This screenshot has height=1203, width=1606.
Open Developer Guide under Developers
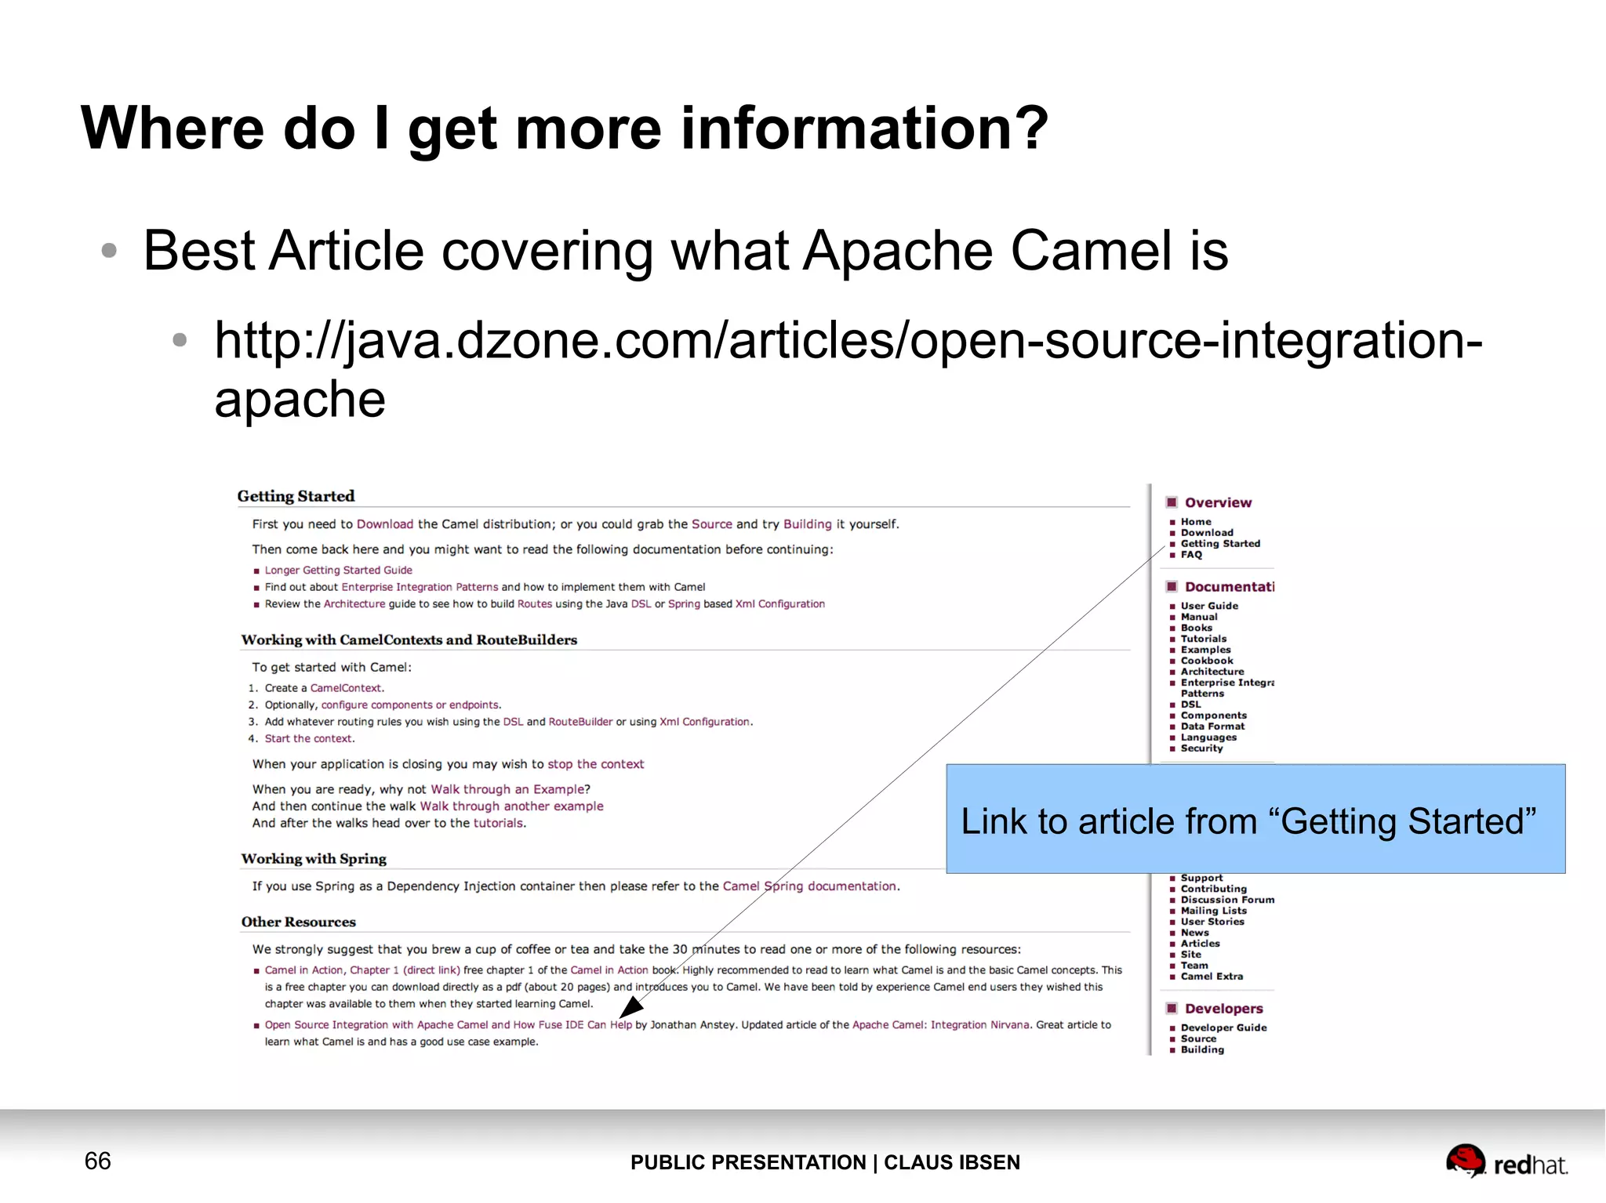tap(1223, 1027)
